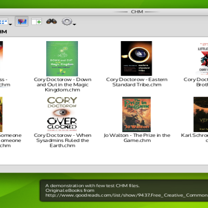Select Down and Out in the Magic Kingdom cover

(x=62, y=59)
